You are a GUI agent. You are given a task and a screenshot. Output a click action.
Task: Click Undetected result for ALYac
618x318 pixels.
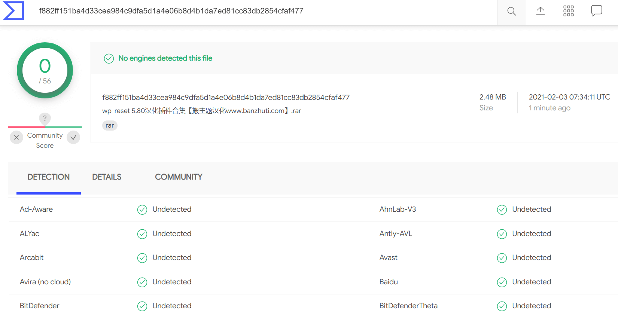(x=172, y=233)
